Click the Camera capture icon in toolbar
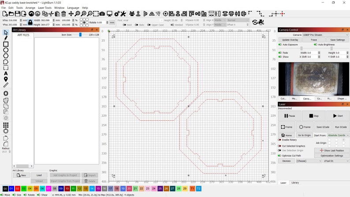Image resolution: width=350 pixels, height=197 pixels. pyautogui.click(x=102, y=14)
